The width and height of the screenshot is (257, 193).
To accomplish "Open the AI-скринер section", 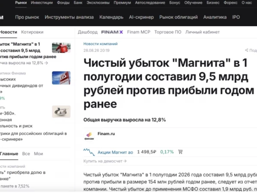I will (x=141, y=17).
